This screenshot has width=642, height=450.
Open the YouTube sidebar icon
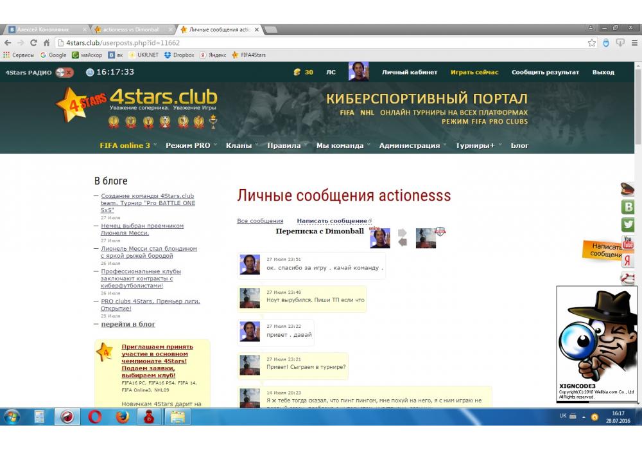point(627,243)
